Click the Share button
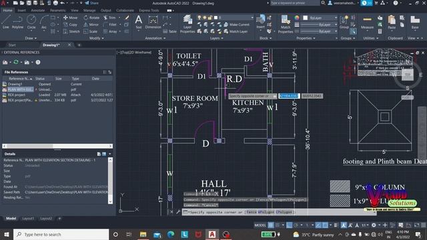Image resolution: width=427 pixels, height=240 pixels. [x=92, y=3]
